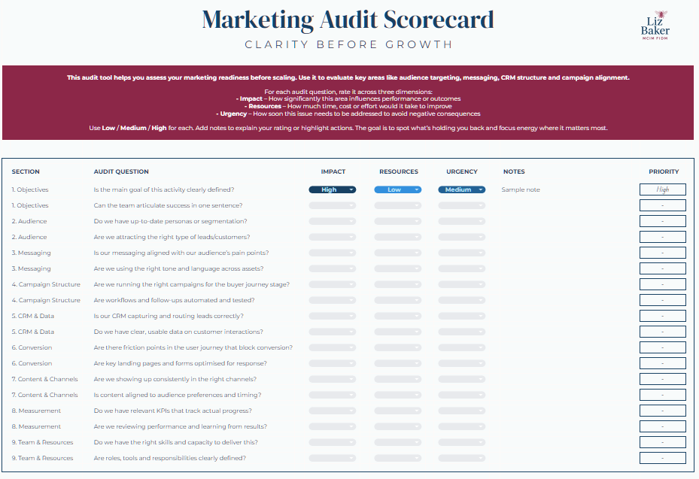The width and height of the screenshot is (699, 479).
Task: Click the 'NOTES' column header
Action: (514, 171)
